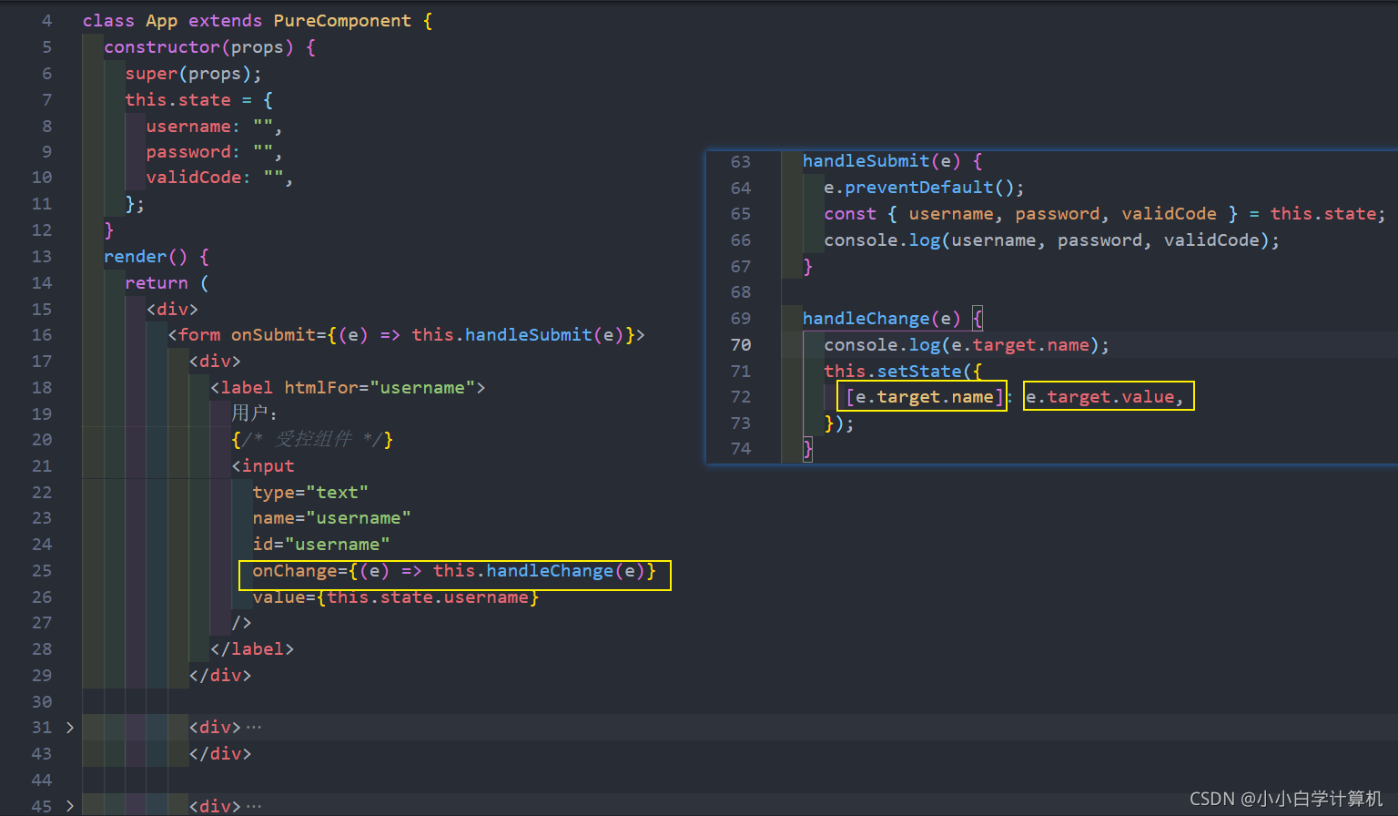Click onChange handleChange attribute line 25

454,571
